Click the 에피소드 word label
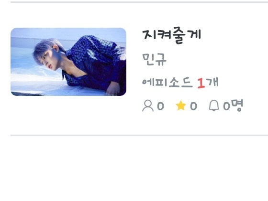The height and width of the screenshot is (201, 268). coord(167,83)
